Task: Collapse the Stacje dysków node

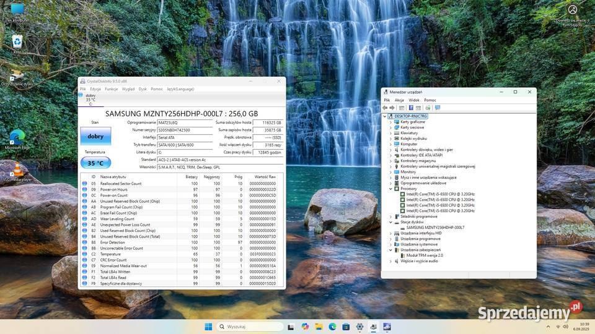Action: pos(390,222)
